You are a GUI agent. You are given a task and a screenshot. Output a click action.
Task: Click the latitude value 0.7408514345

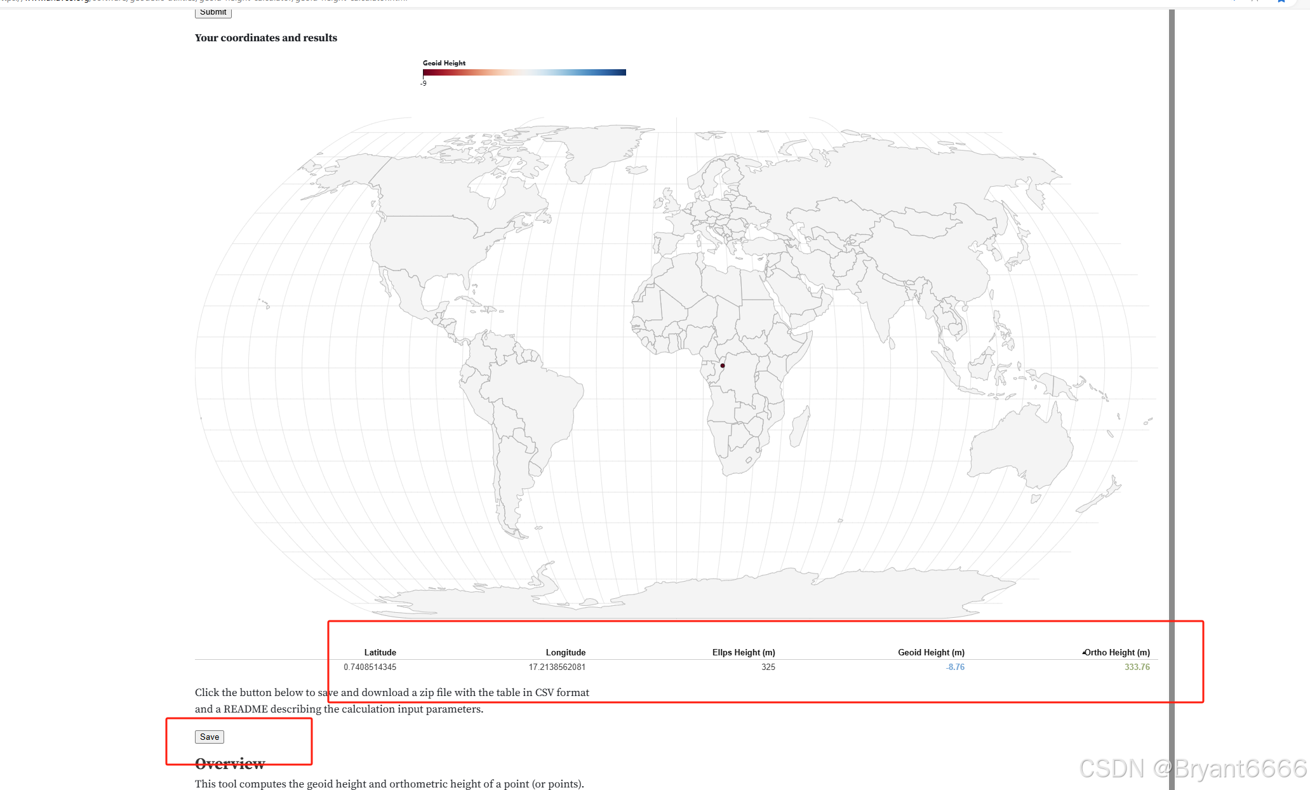click(x=370, y=667)
